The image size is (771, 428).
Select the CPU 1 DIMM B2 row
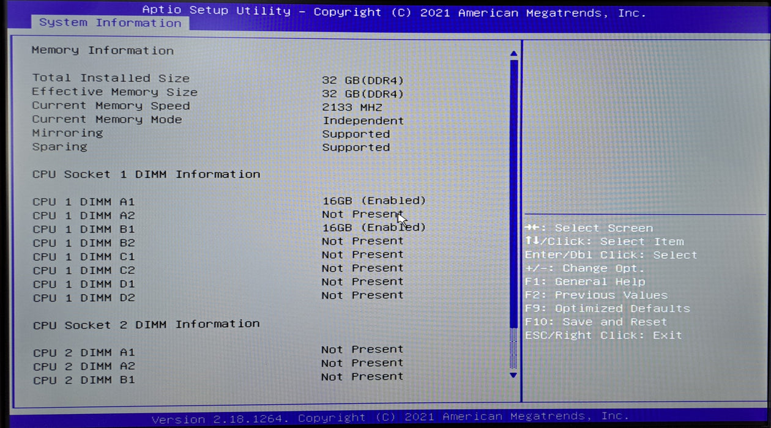(x=218, y=242)
